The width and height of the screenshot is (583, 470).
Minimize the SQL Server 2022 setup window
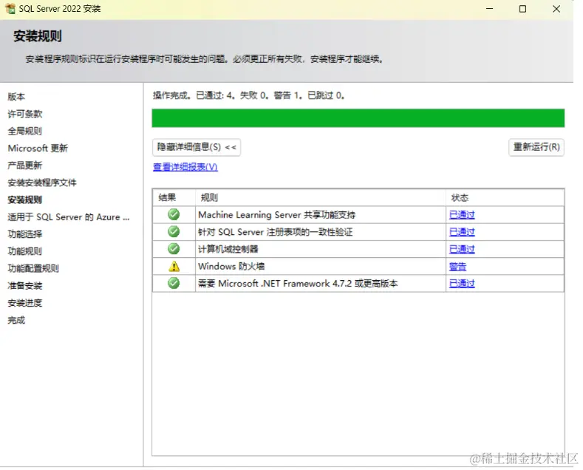click(x=490, y=9)
